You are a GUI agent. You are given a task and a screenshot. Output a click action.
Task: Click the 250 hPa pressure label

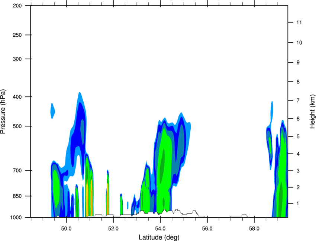[x=17, y=35]
